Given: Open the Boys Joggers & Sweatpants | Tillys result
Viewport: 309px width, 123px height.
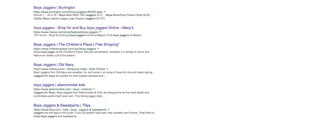Looking at the screenshot, I should tap(62, 105).
